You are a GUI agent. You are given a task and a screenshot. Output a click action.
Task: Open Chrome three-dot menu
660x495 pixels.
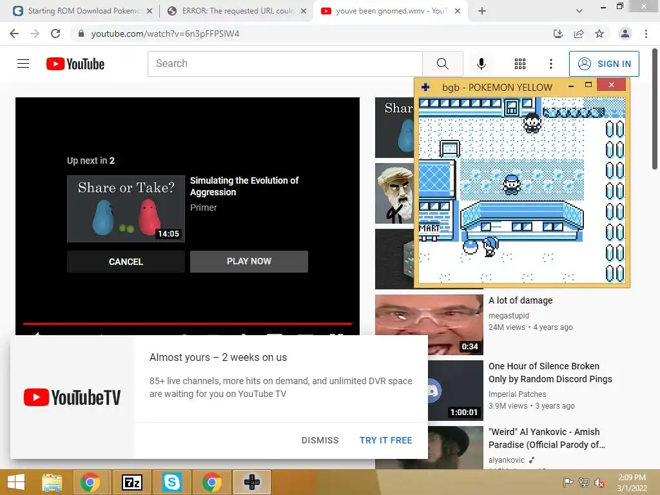[646, 34]
